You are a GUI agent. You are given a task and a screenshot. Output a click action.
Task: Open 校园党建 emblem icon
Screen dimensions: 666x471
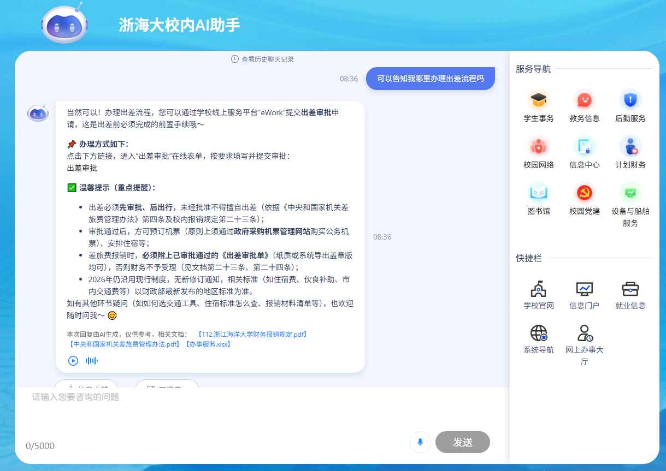pyautogui.click(x=585, y=193)
